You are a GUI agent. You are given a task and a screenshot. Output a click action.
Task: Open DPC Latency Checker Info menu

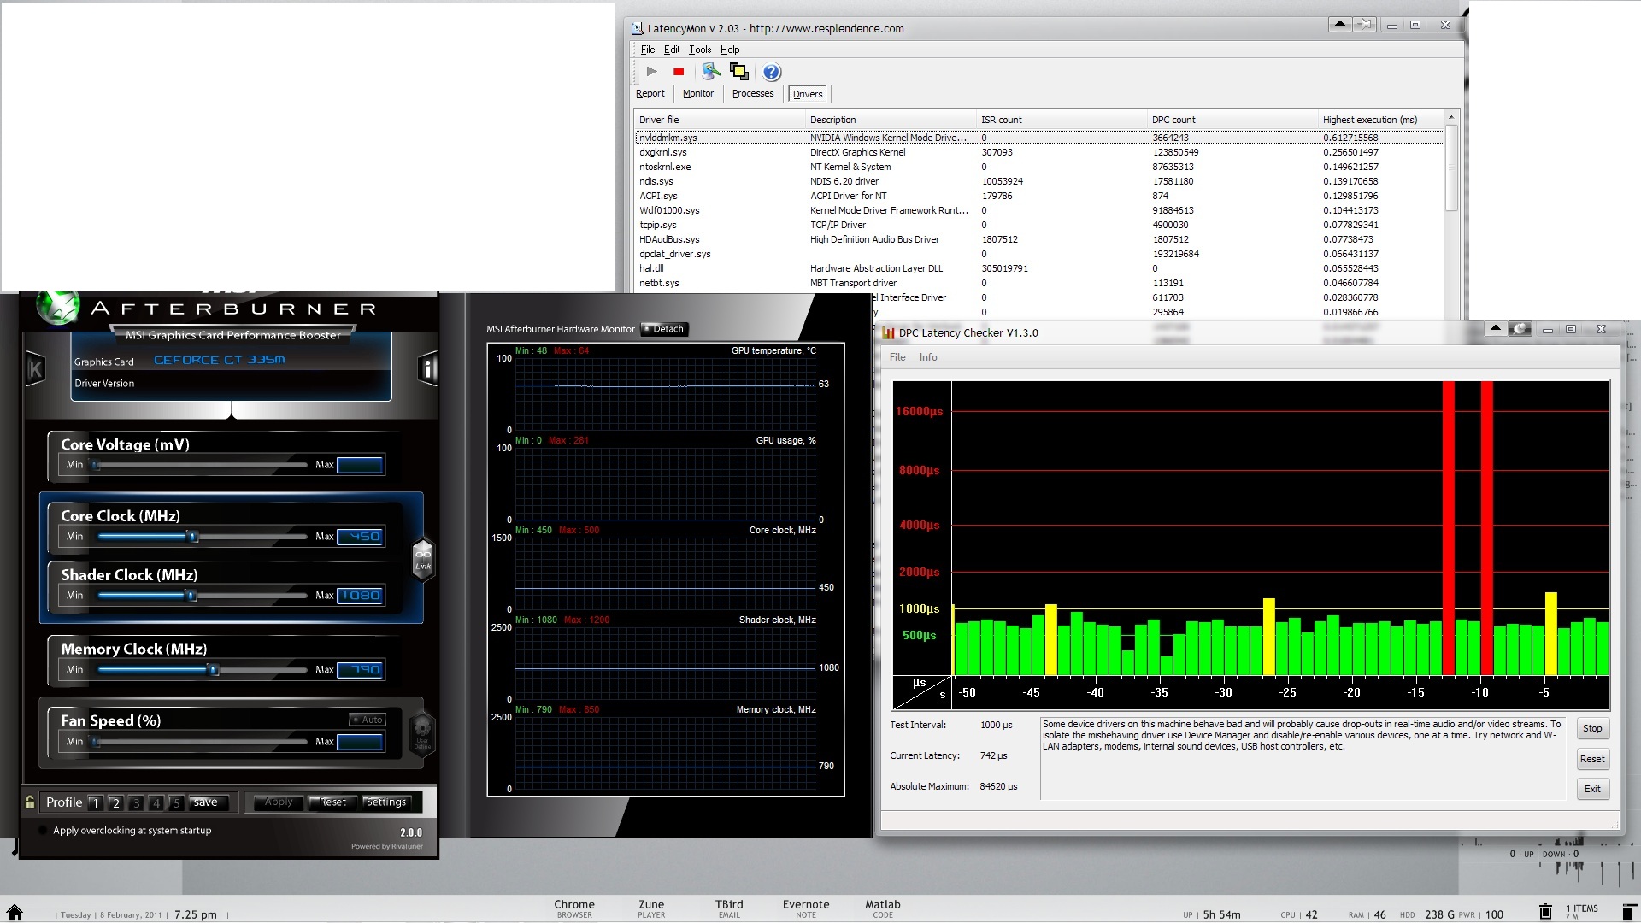pyautogui.click(x=928, y=357)
